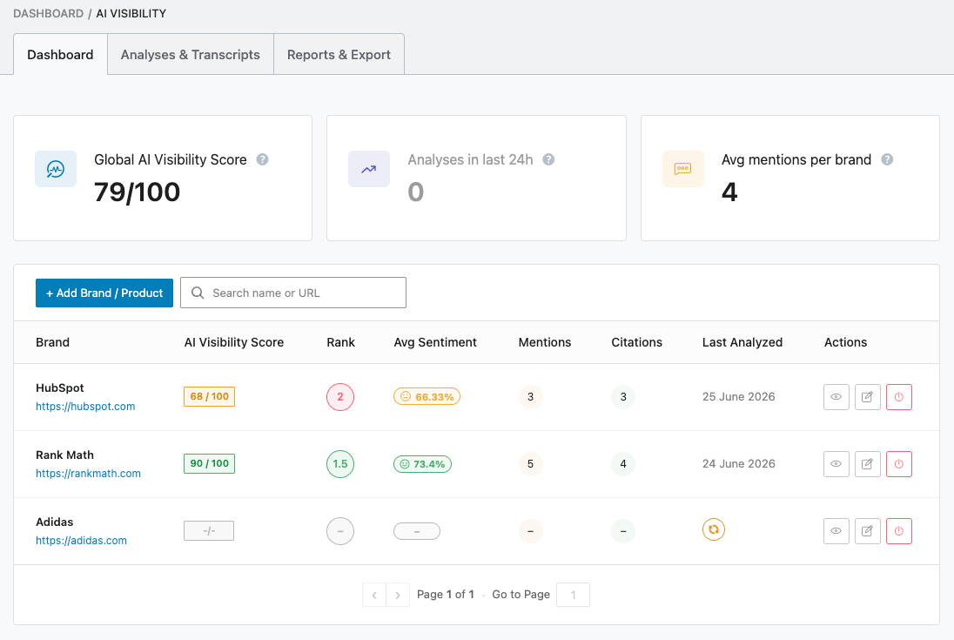View HubSpot details with eye icon
The image size is (954, 640).
pos(836,397)
